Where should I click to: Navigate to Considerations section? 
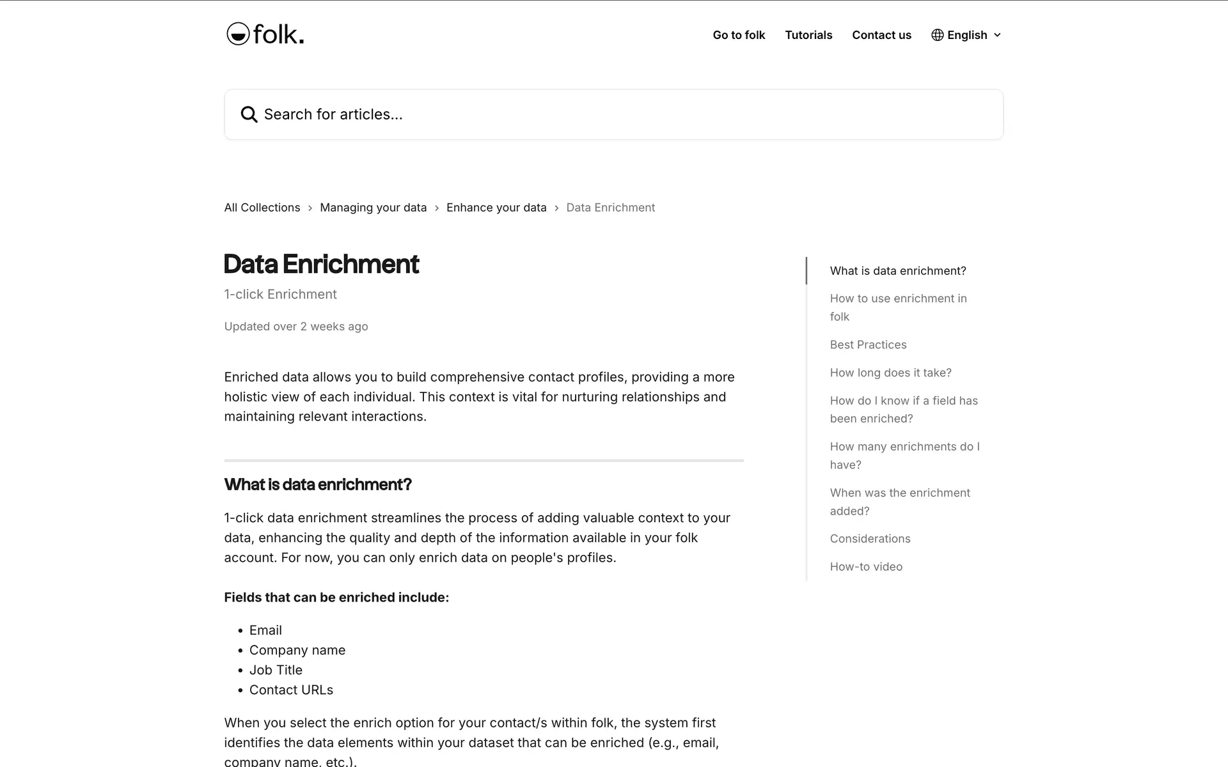pos(870,539)
